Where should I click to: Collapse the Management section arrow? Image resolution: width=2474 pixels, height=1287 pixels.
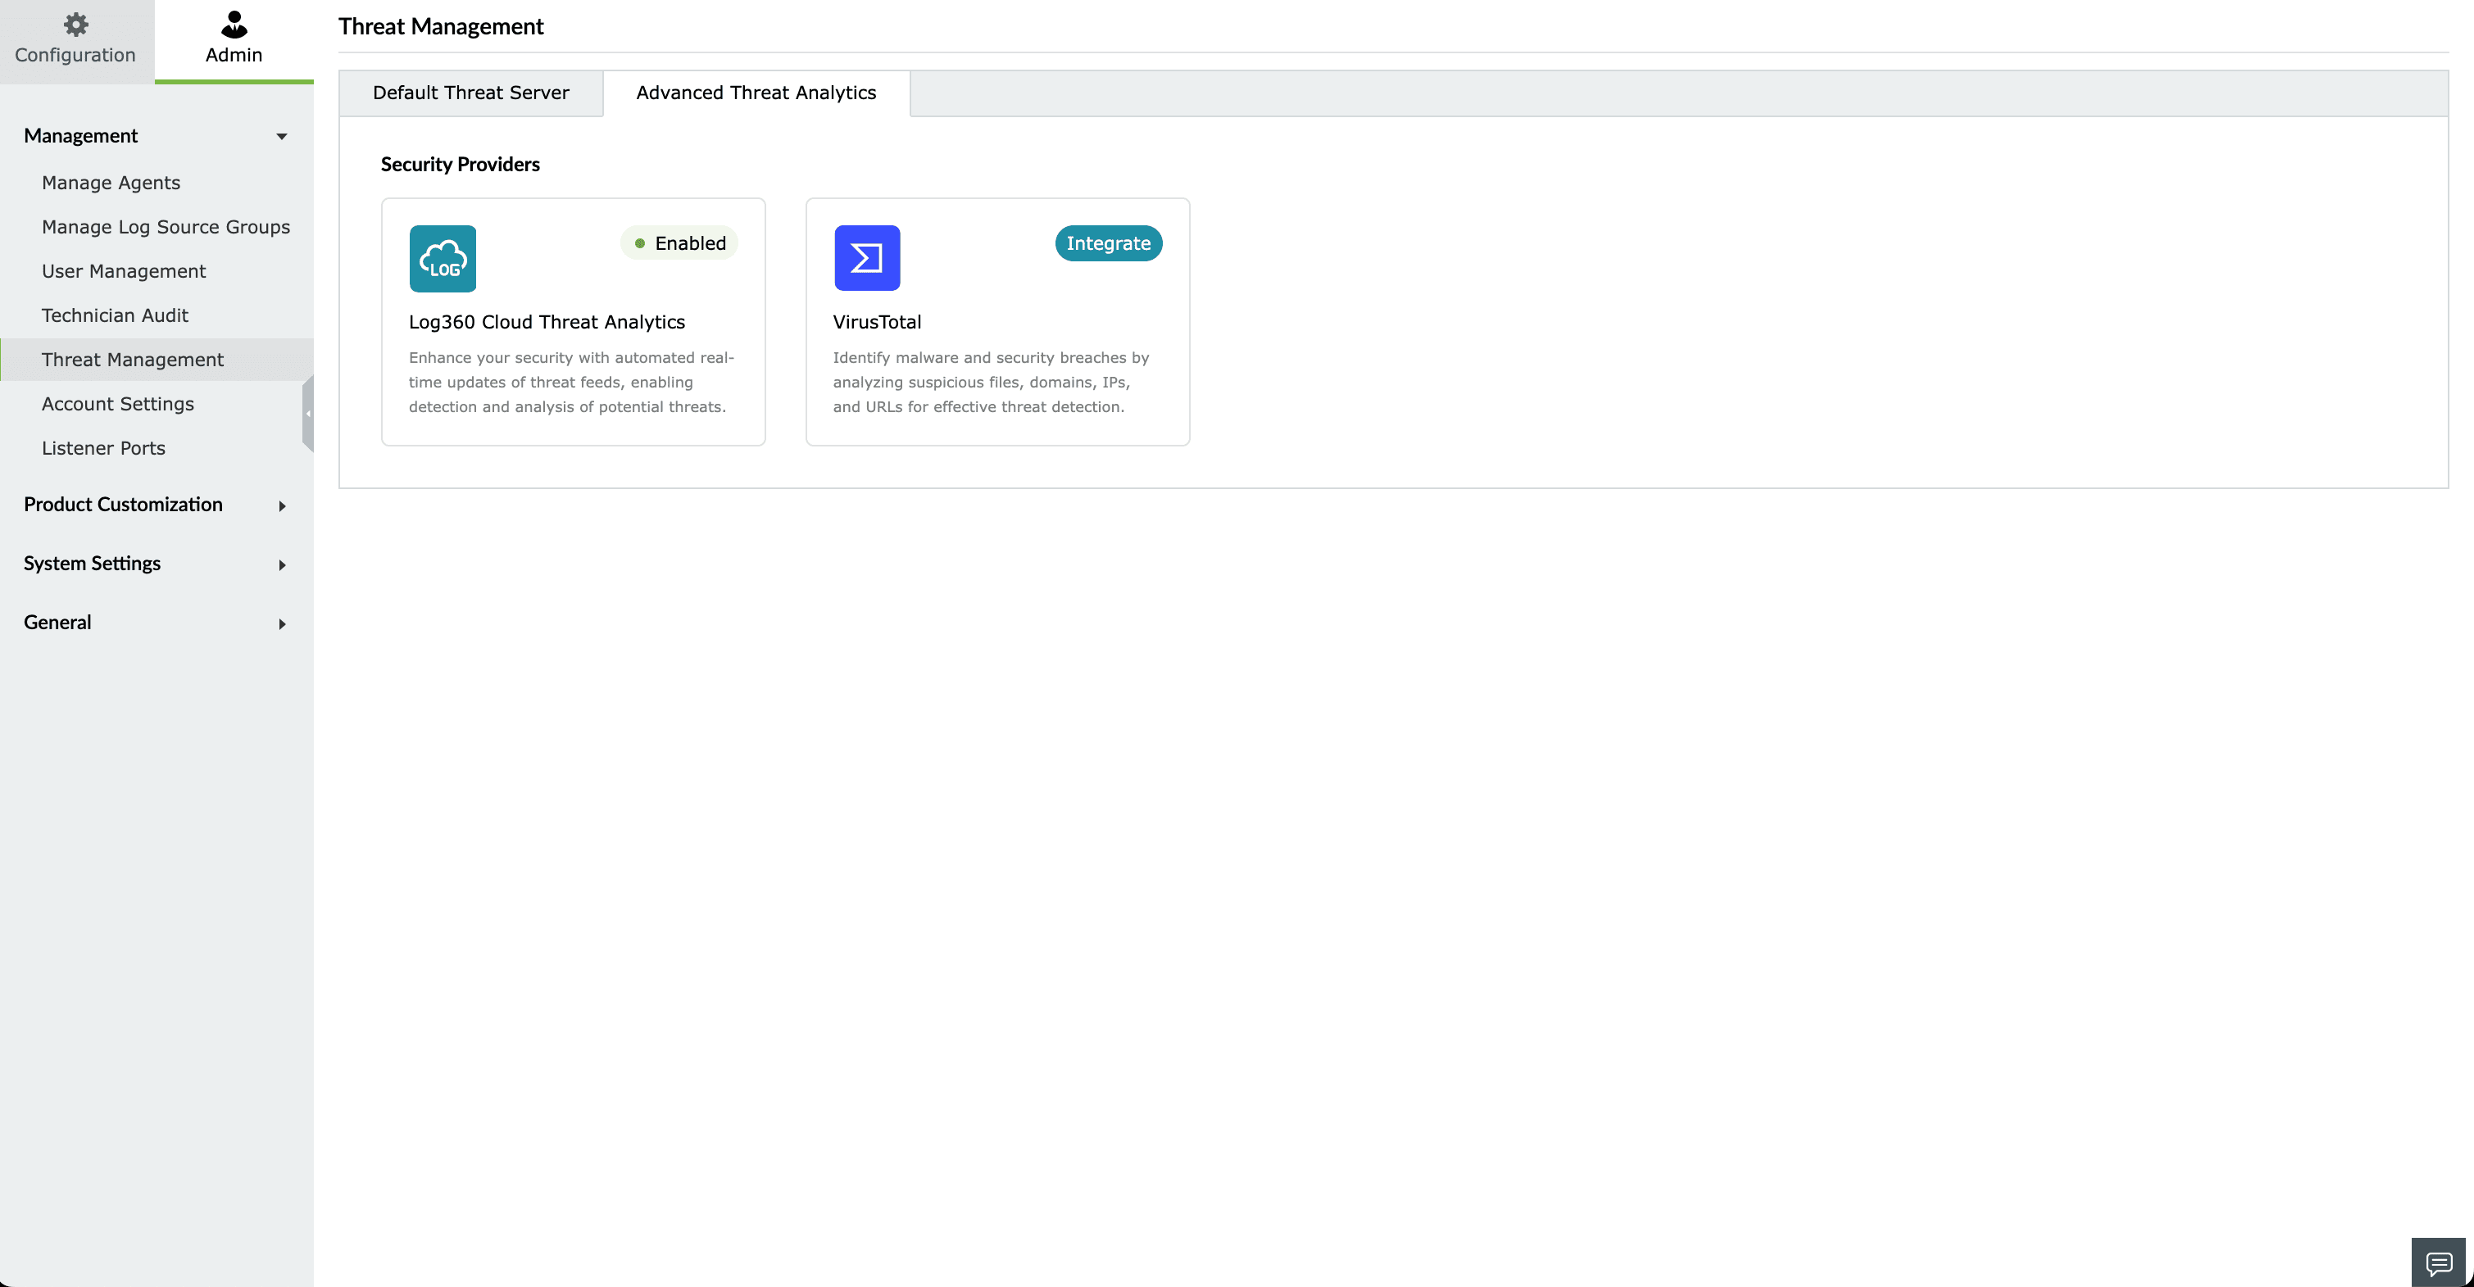tap(281, 136)
